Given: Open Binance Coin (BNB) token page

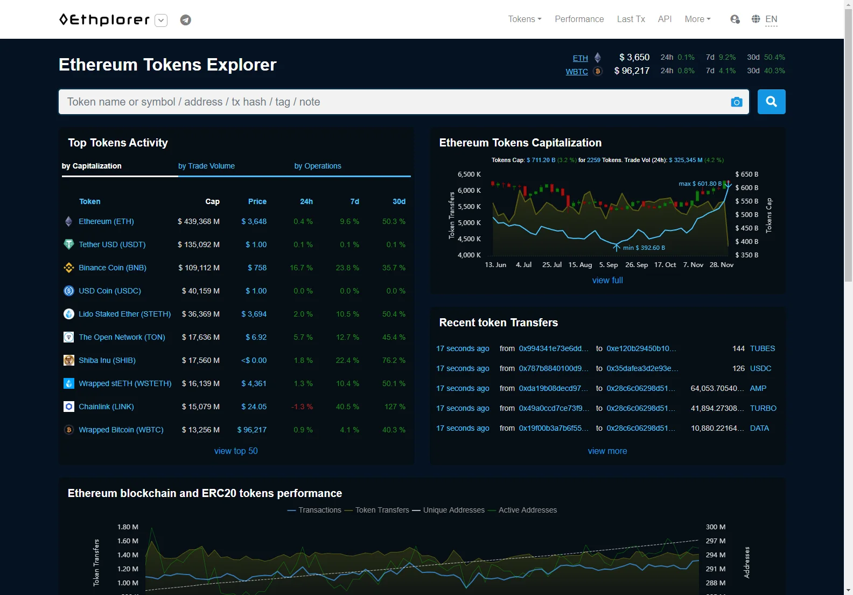Looking at the screenshot, I should 113,268.
